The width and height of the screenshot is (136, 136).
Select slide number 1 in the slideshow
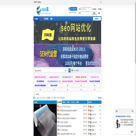[x=35, y=106]
